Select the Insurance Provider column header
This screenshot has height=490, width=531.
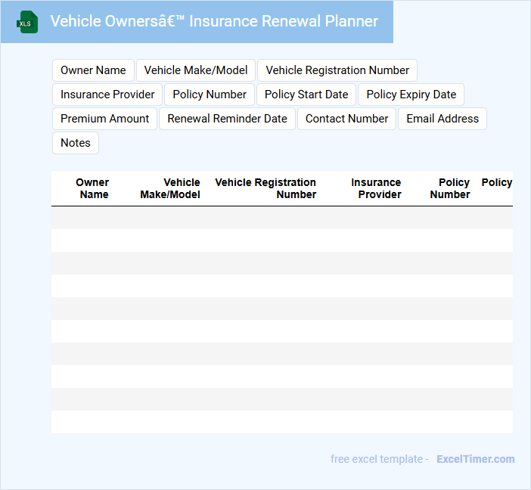coord(377,188)
